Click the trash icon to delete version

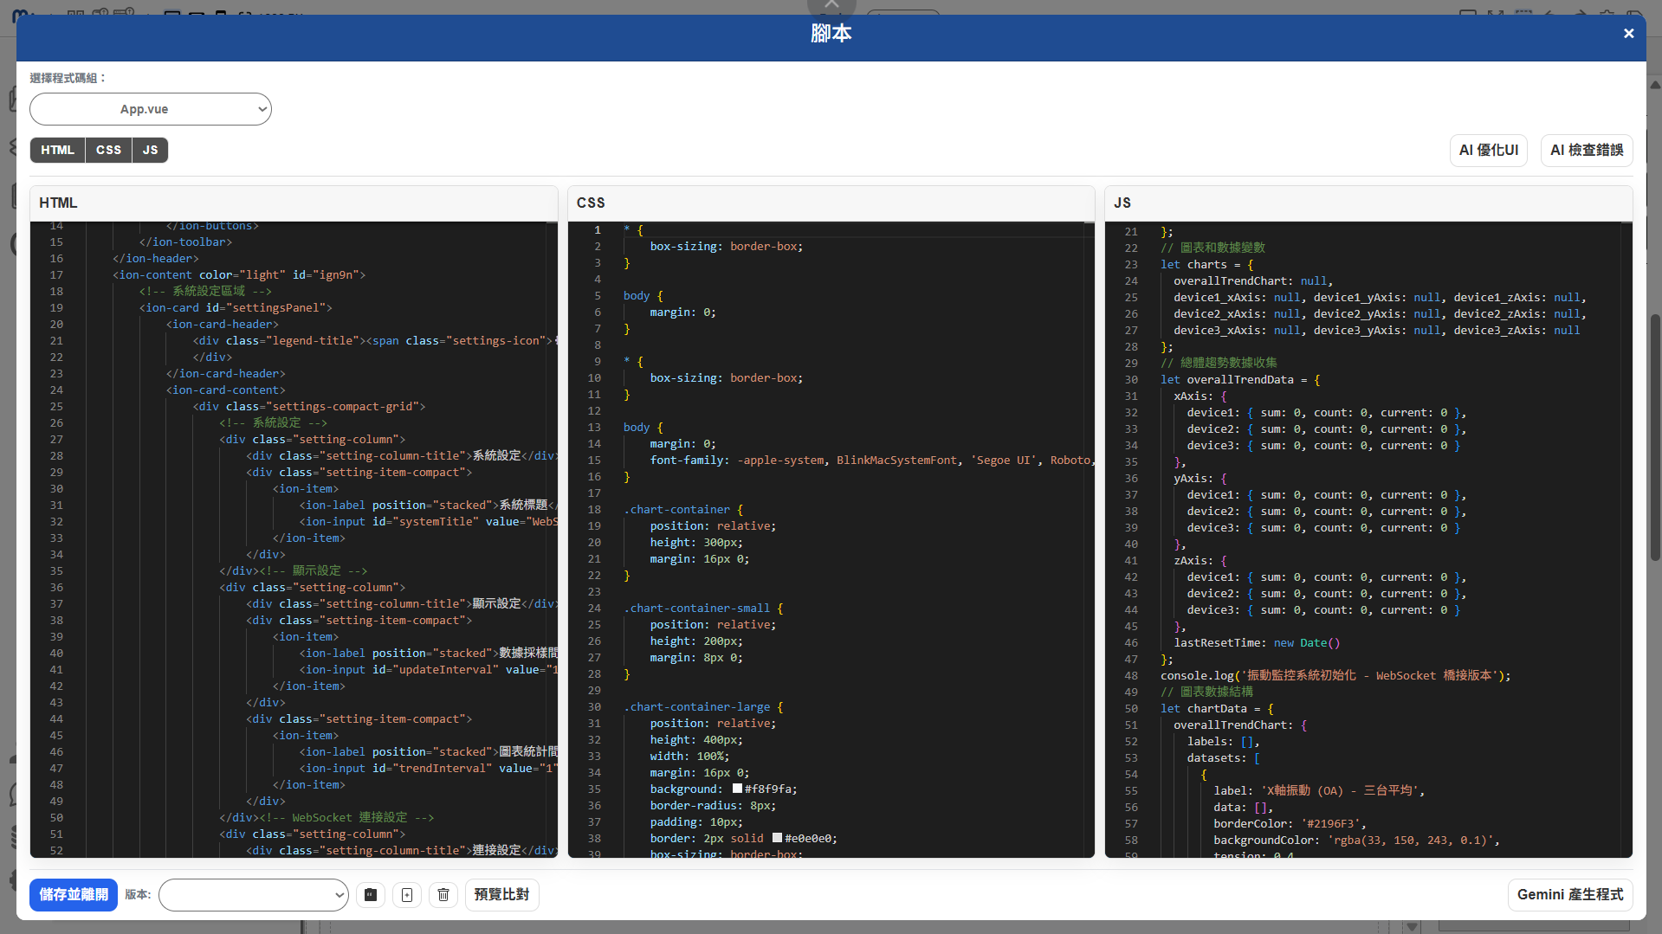point(443,894)
